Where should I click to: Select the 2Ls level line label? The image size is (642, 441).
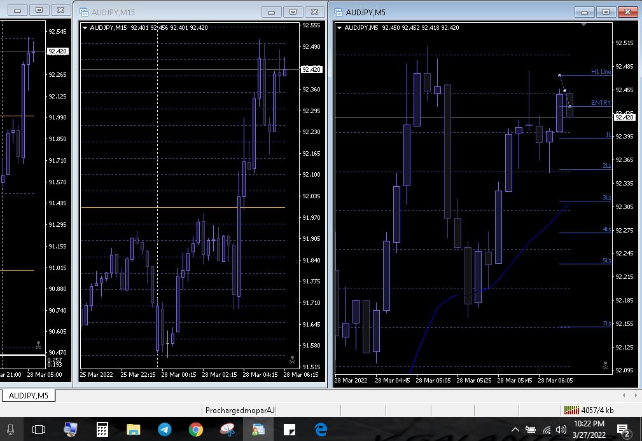coord(606,166)
